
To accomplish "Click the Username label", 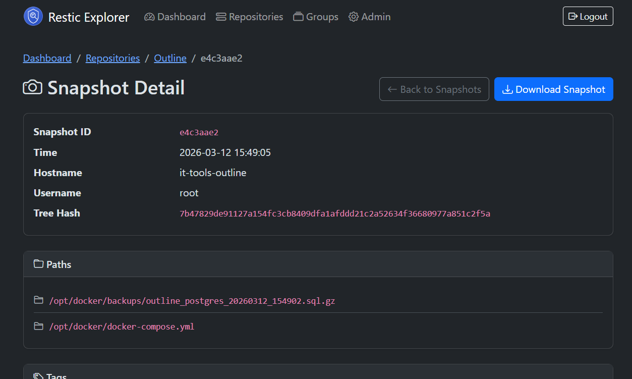I will tap(58, 193).
